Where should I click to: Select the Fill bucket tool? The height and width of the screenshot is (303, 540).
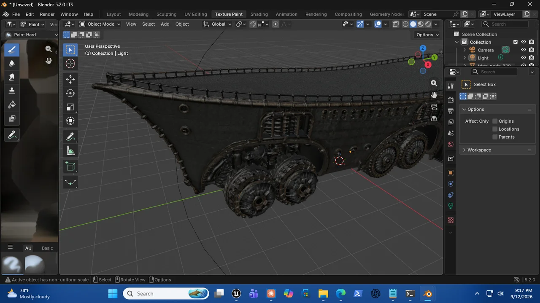(12, 105)
